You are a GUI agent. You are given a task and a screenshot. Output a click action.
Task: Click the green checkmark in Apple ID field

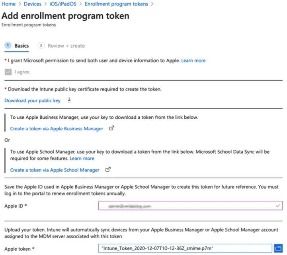(278, 206)
